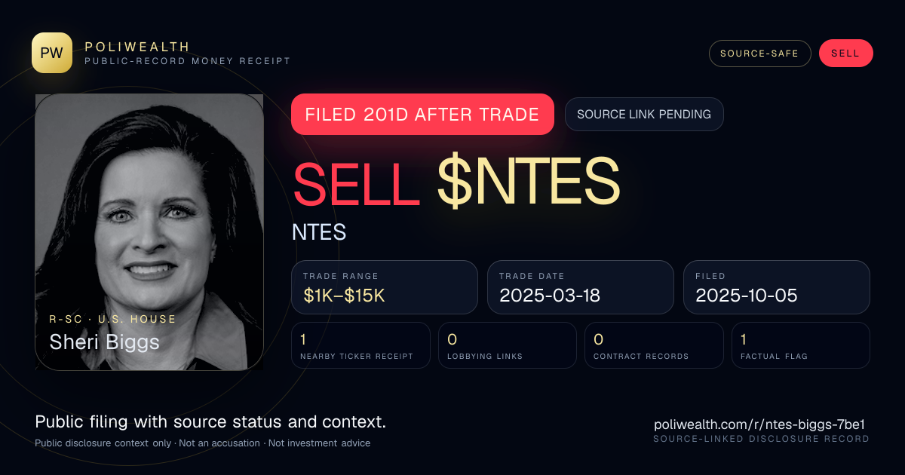Click the Sheri Biggs name label
The width and height of the screenshot is (905, 475).
(105, 342)
